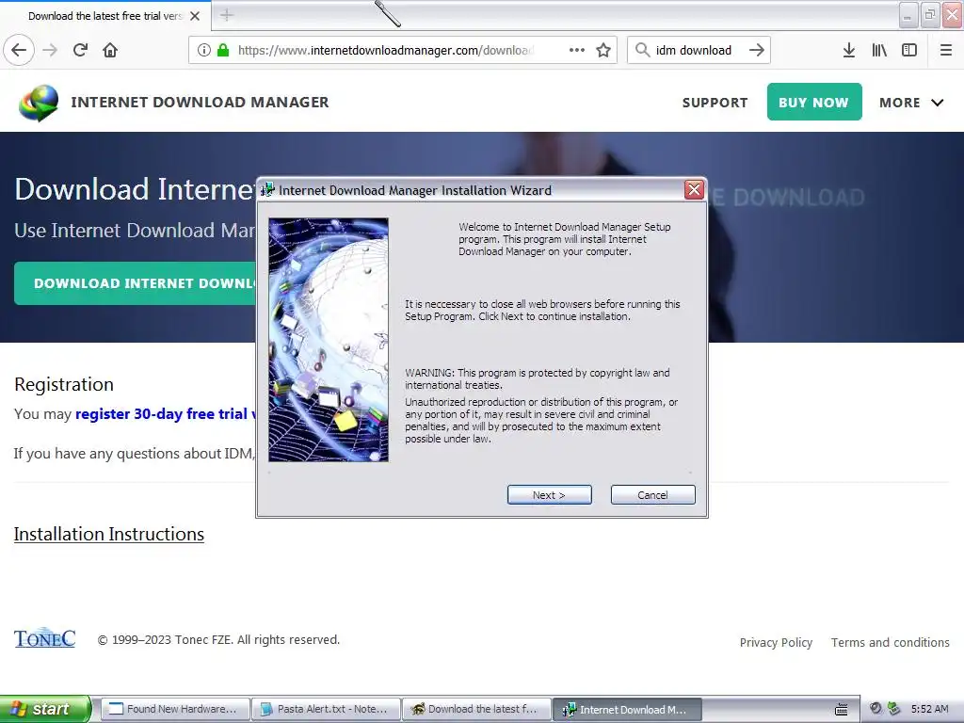Close the Installation Wizard with red X
Screen dimensions: 964x723
[x=694, y=190]
